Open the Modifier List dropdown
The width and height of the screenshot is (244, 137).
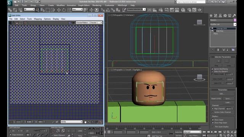(223, 24)
